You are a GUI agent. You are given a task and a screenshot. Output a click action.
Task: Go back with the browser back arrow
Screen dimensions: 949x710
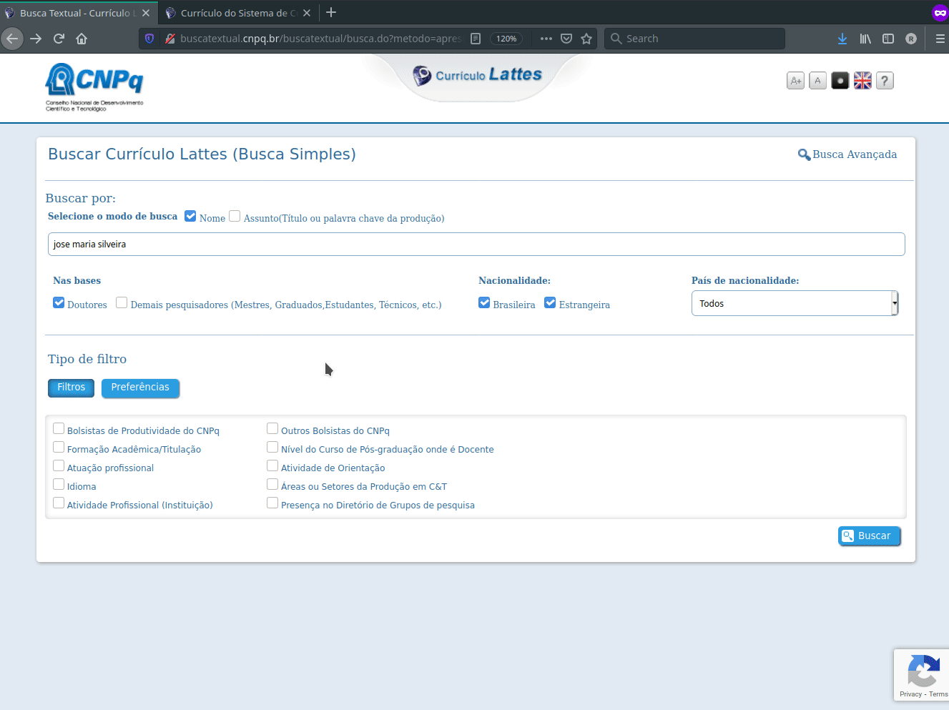[x=12, y=39]
